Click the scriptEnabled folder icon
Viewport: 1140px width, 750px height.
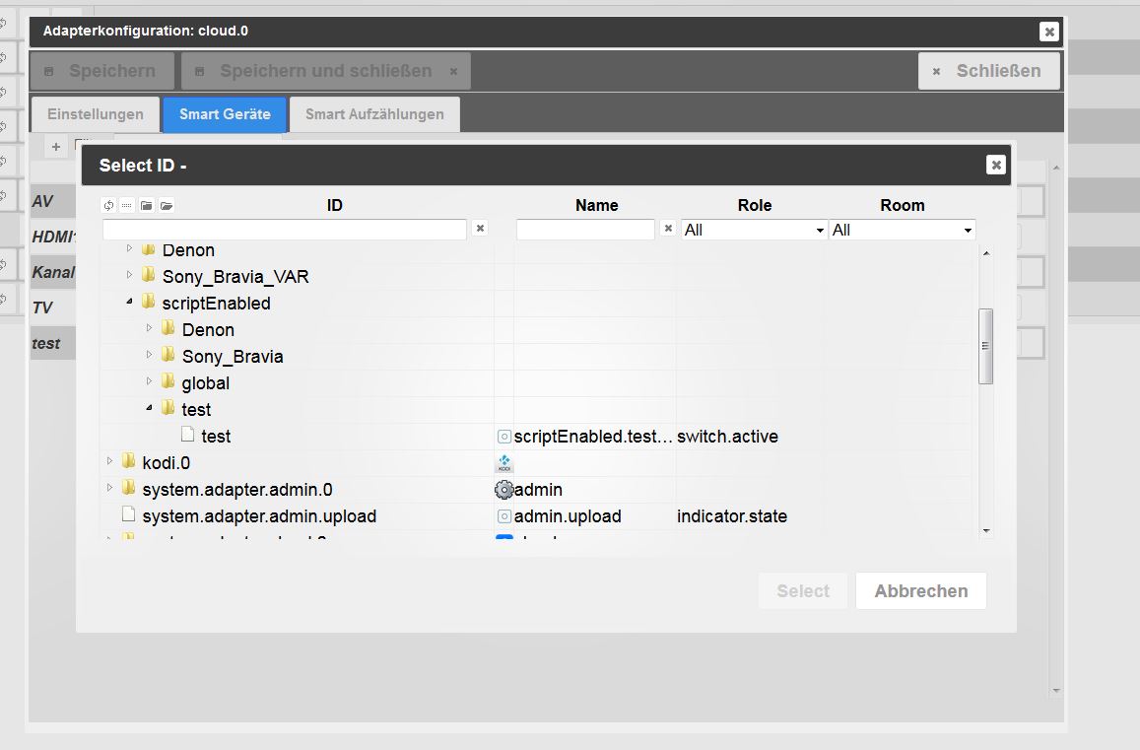coord(149,302)
